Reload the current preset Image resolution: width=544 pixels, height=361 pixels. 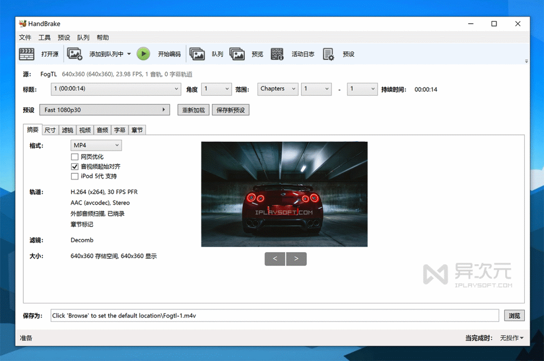(193, 109)
